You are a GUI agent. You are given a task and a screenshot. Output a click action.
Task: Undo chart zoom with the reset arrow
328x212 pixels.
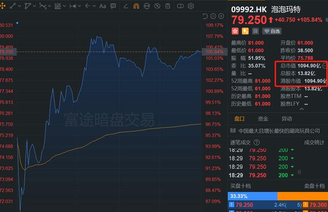pyautogui.click(x=205, y=16)
